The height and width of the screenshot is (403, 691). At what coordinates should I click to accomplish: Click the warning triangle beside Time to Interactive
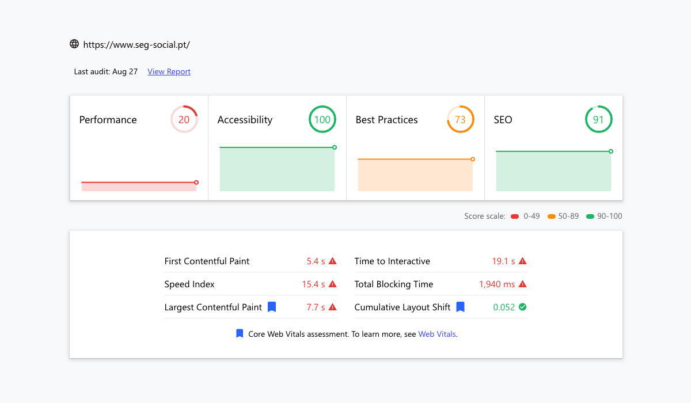coord(522,261)
